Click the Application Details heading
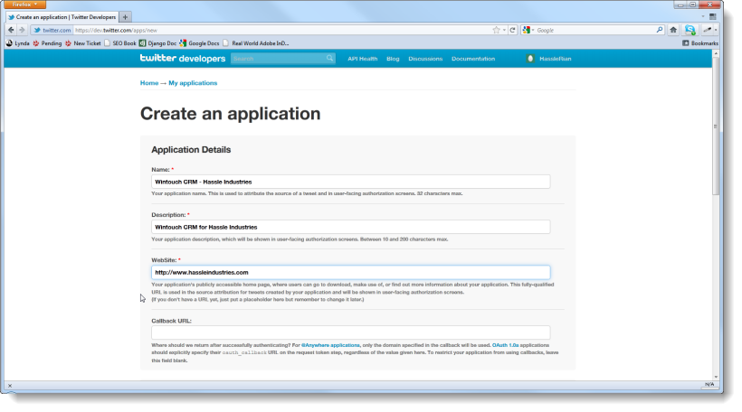 coord(191,149)
